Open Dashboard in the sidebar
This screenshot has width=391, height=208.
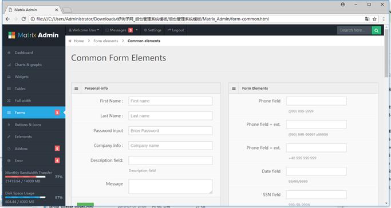[x=34, y=53]
